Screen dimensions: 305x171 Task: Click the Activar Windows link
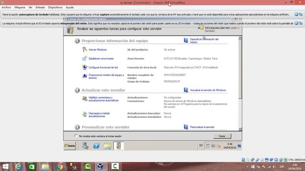97,49
